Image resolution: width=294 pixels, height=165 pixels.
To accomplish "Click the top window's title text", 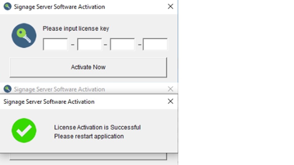I will coord(59,7).
